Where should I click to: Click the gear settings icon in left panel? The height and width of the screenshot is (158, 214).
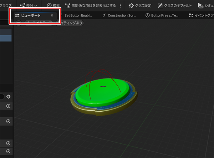[8, 97]
